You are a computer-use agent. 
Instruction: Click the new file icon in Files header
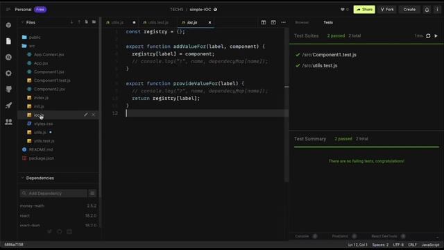click(86, 22)
